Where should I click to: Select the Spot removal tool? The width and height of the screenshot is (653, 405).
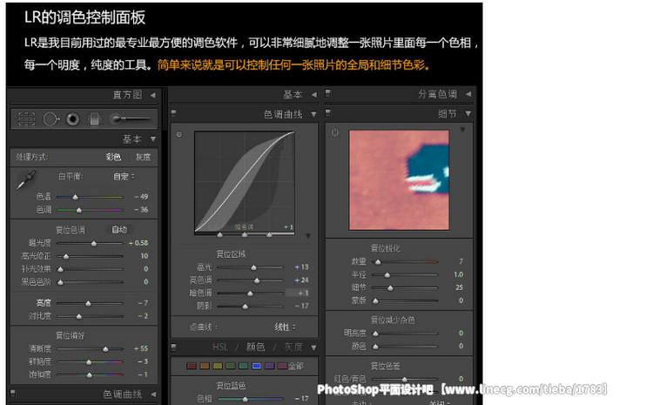point(51,119)
